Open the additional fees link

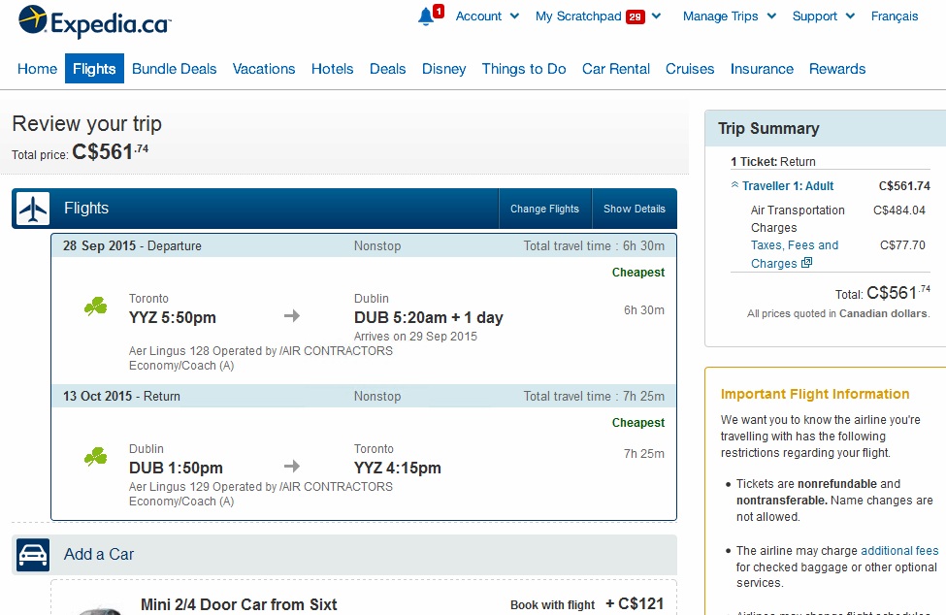[x=899, y=550]
